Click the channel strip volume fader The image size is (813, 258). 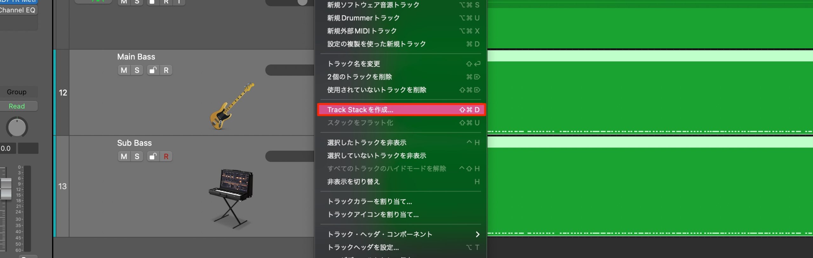6,189
